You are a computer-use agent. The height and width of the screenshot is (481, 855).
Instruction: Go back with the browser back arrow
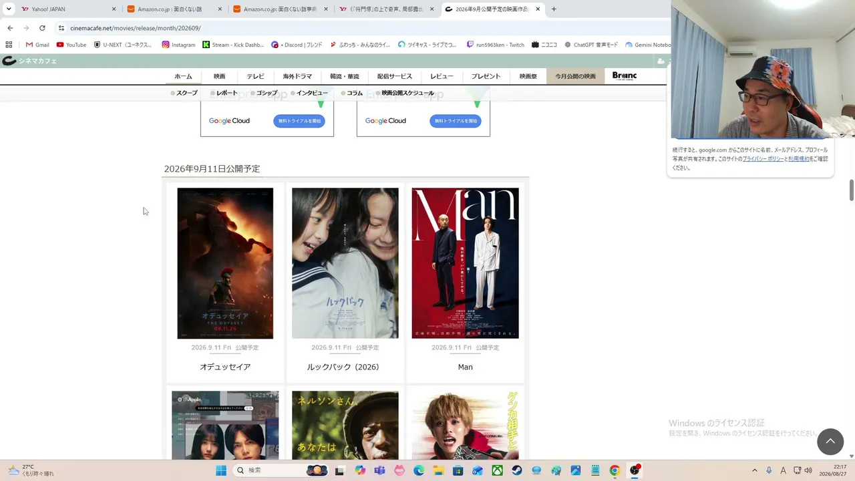(10, 28)
